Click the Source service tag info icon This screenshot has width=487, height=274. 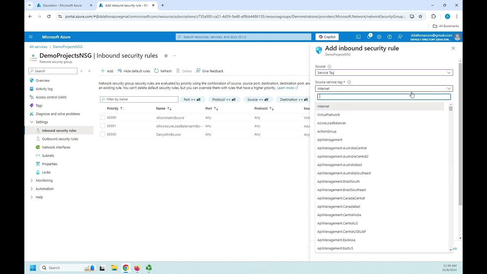[349, 82]
